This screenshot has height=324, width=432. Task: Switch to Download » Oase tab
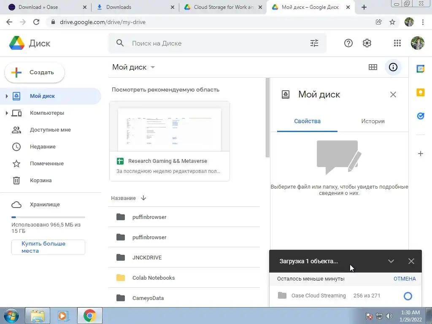(47, 7)
